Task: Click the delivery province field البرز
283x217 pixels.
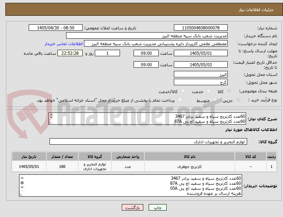Action: [x=200, y=74]
